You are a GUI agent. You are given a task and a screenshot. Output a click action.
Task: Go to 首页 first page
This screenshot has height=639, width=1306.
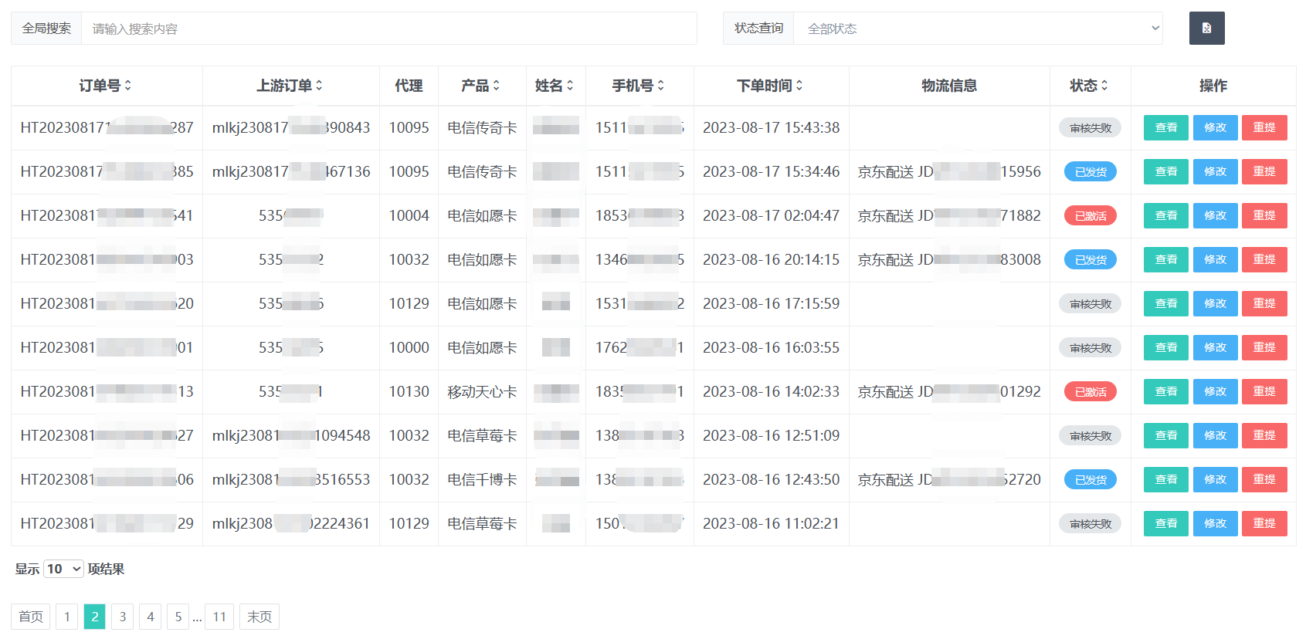(x=31, y=617)
